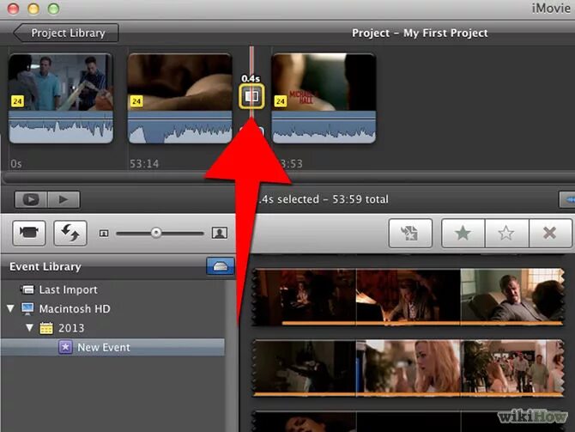Select New Event in Event Library
This screenshot has height=432, width=575.
click(113, 347)
